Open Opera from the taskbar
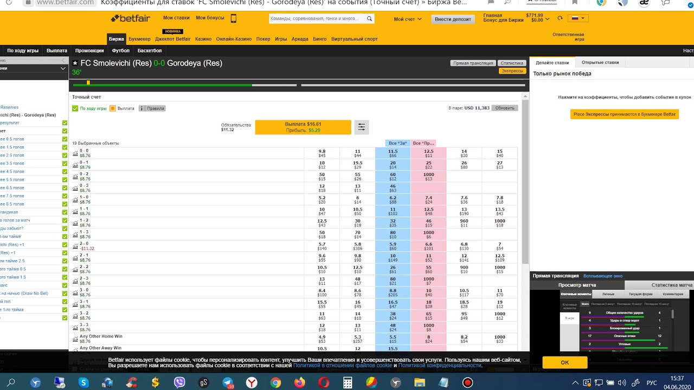 tap(324, 382)
